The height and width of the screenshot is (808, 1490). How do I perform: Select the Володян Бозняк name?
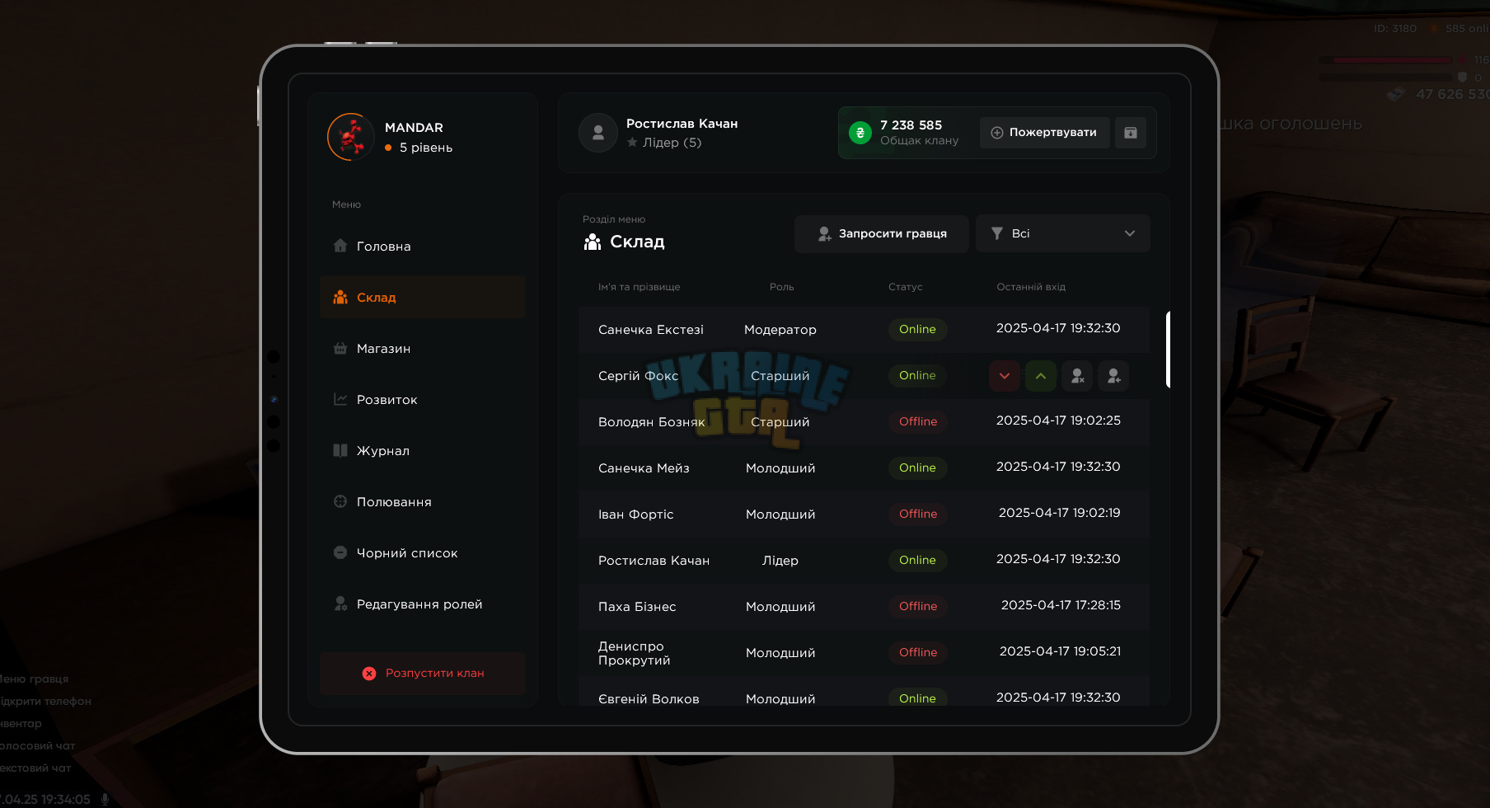click(x=652, y=422)
